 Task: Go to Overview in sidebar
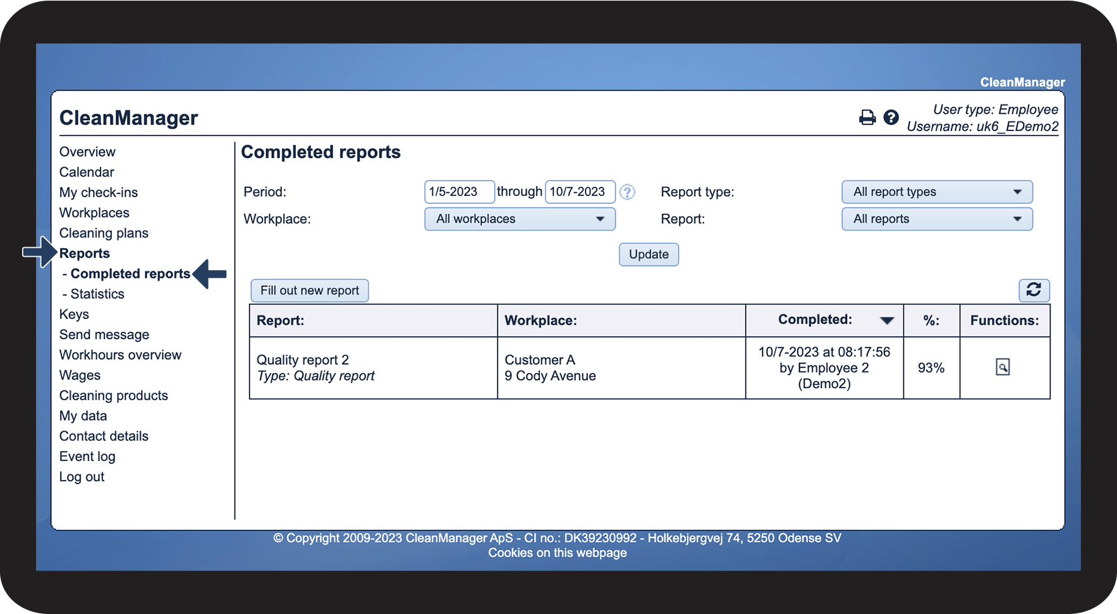87,152
